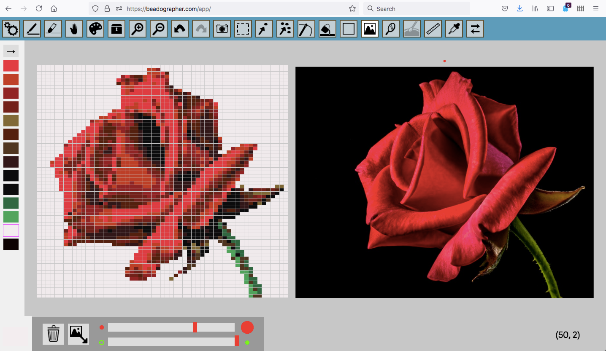Undo the last edit with the undo arrow
The width and height of the screenshot is (606, 351).
180,29
